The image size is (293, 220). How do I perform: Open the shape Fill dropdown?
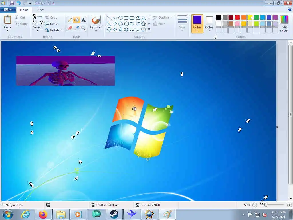[159, 24]
